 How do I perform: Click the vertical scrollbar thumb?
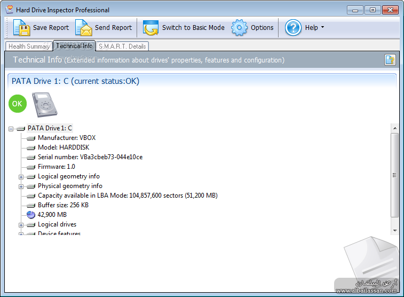395,175
